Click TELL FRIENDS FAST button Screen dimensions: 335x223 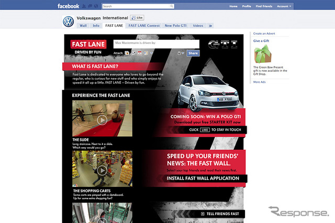pos(222,214)
